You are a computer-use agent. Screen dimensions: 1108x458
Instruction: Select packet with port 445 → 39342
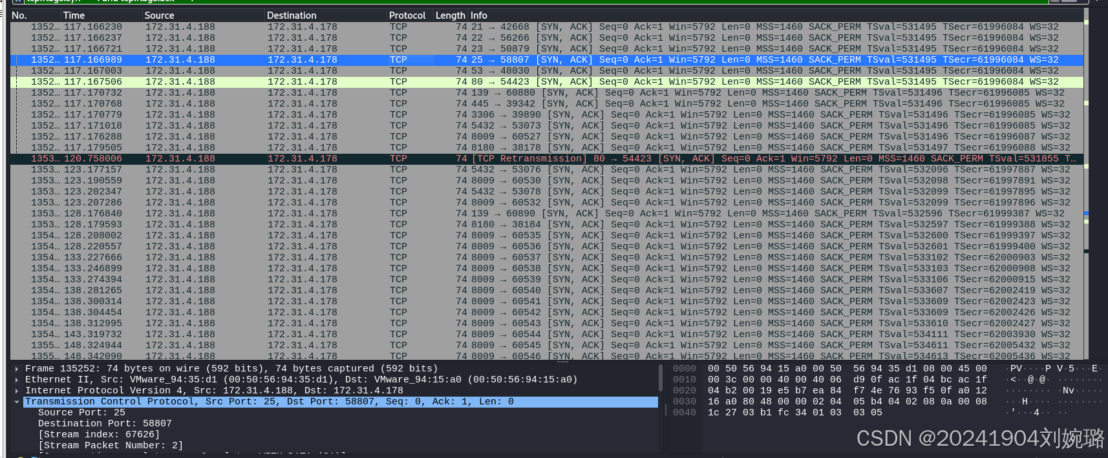547,103
